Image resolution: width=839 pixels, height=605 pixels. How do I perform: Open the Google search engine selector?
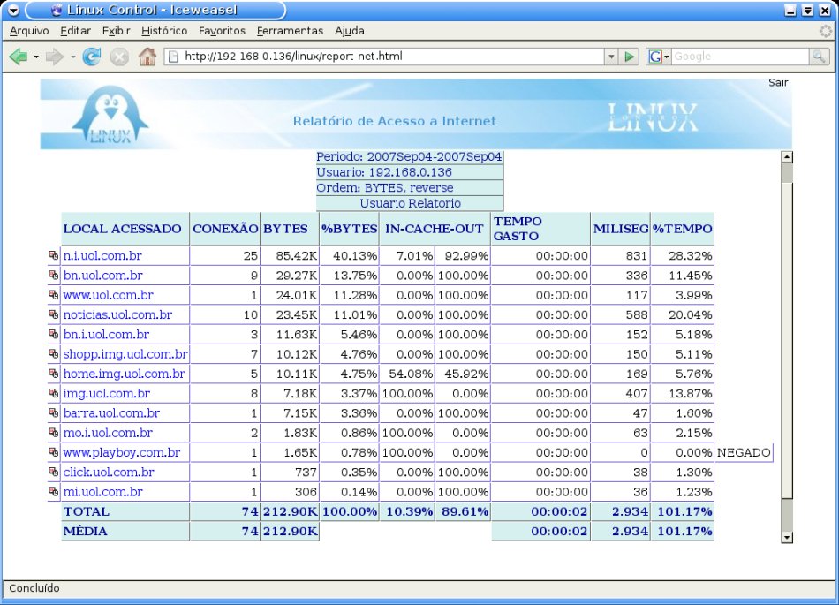658,57
